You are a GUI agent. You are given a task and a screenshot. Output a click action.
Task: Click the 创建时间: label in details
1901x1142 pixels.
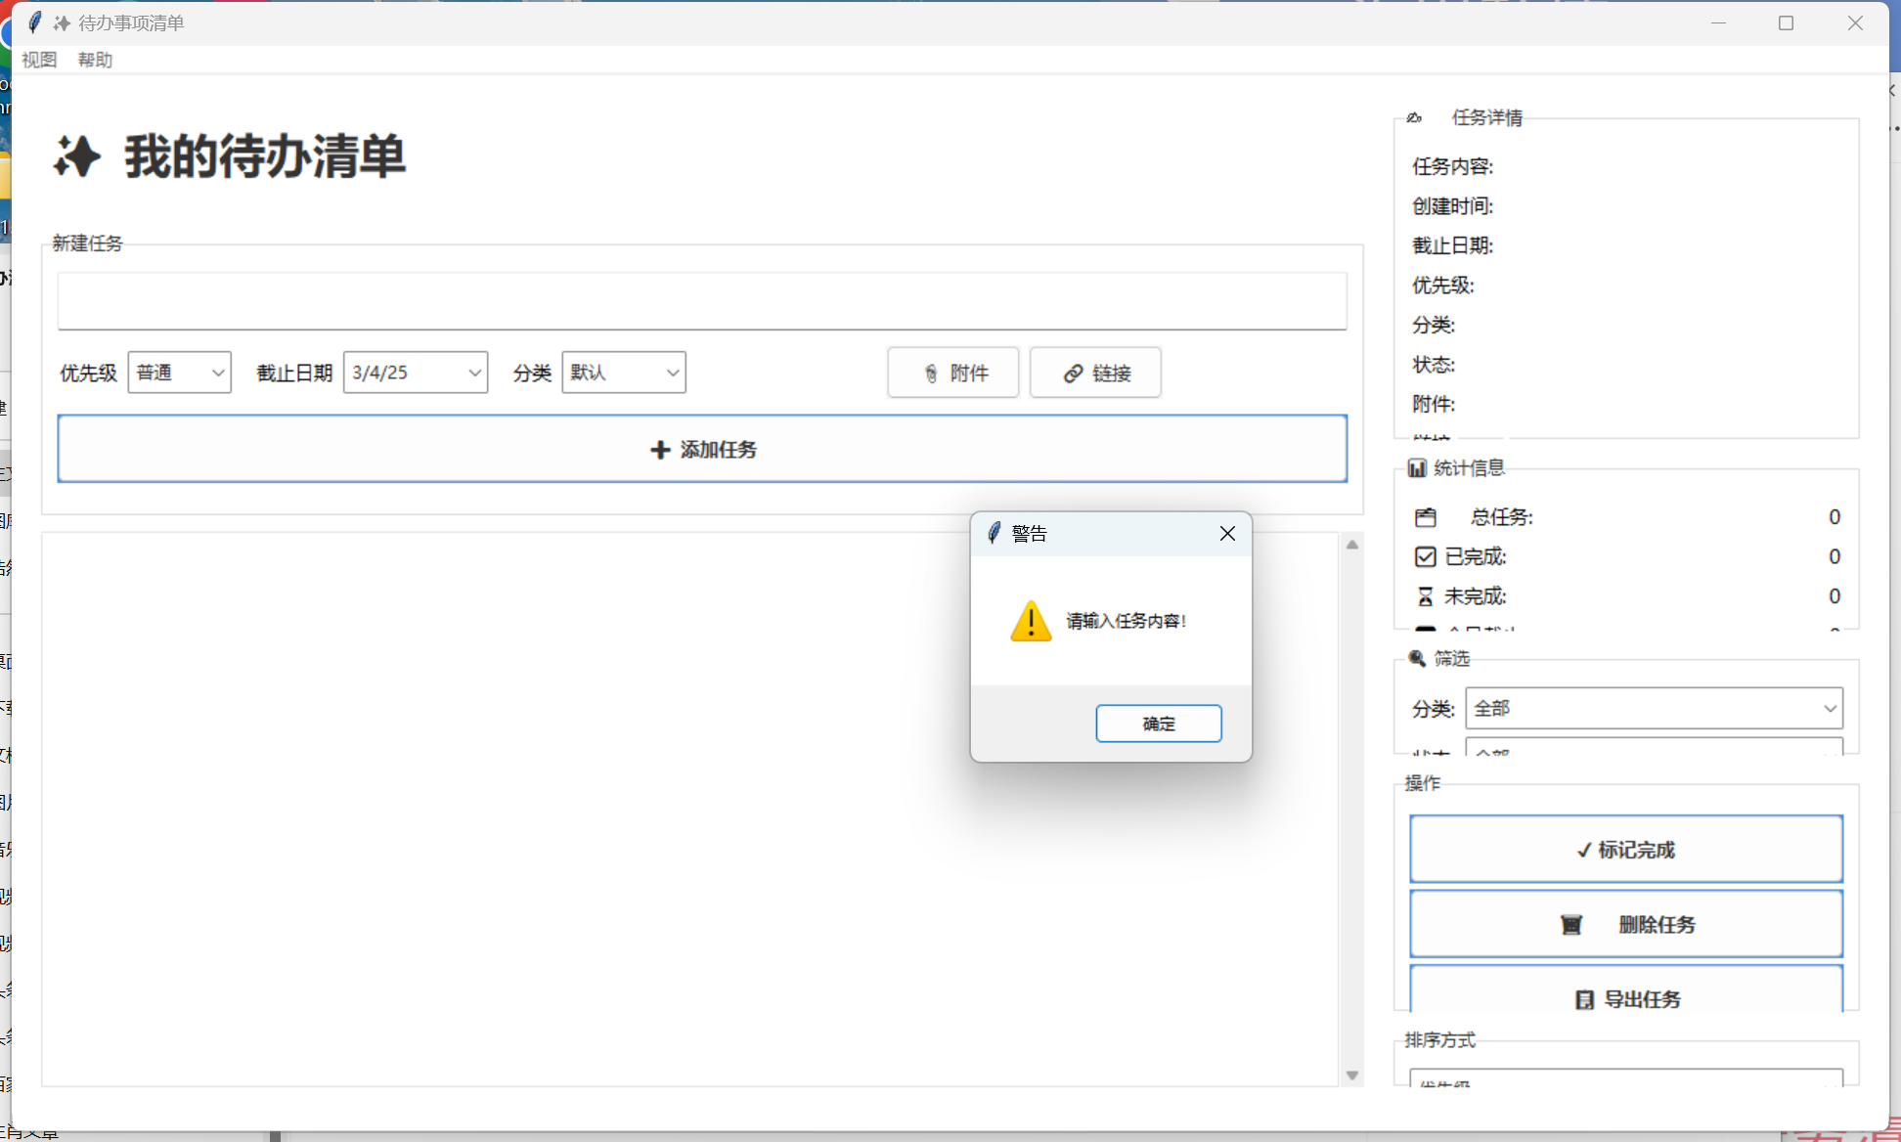coord(1452,206)
